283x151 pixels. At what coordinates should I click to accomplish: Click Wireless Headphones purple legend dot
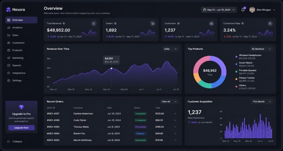(x=236, y=57)
